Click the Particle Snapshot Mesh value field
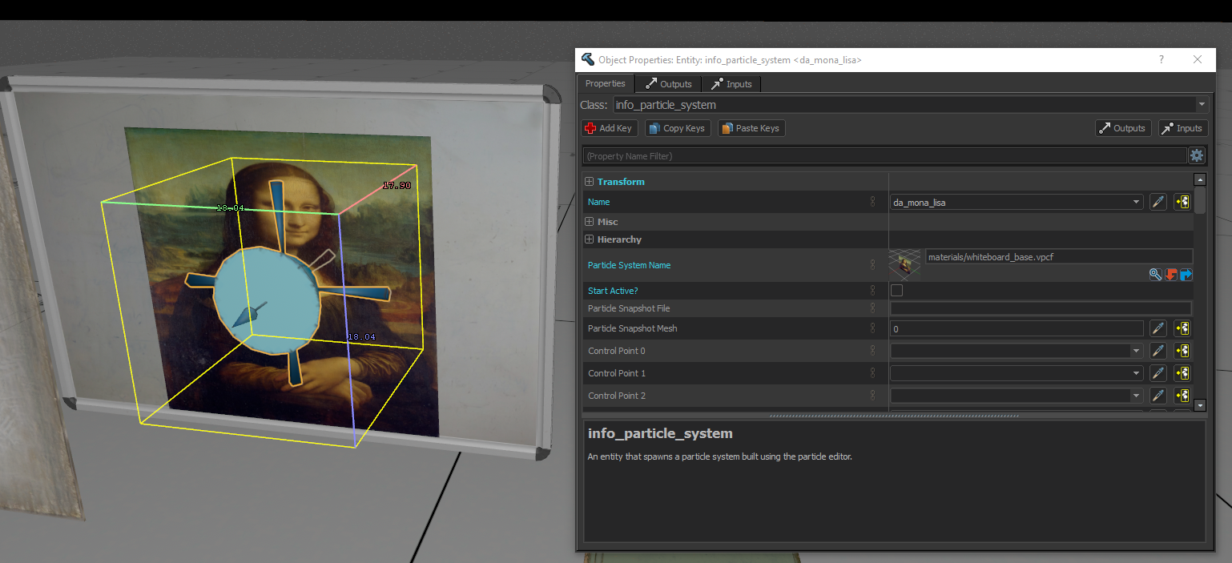The height and width of the screenshot is (563, 1232). coord(1017,328)
